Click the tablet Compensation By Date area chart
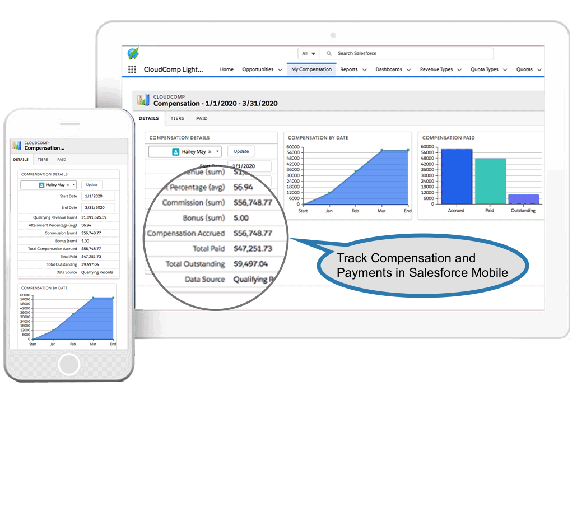 356,177
